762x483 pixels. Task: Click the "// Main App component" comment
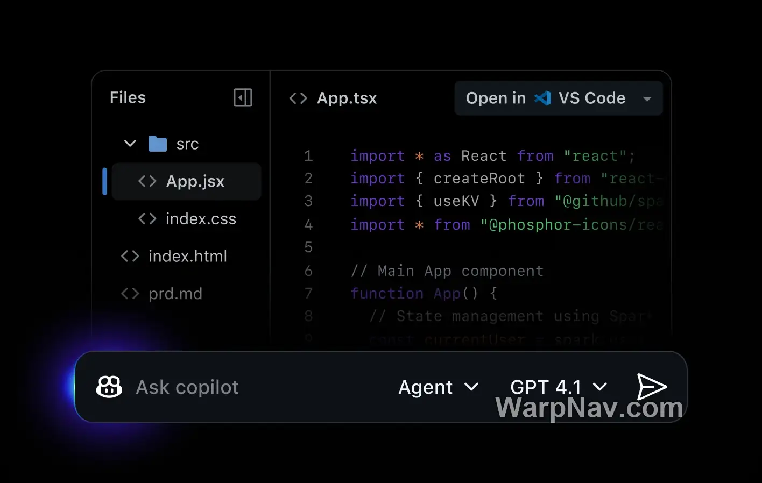(447, 271)
